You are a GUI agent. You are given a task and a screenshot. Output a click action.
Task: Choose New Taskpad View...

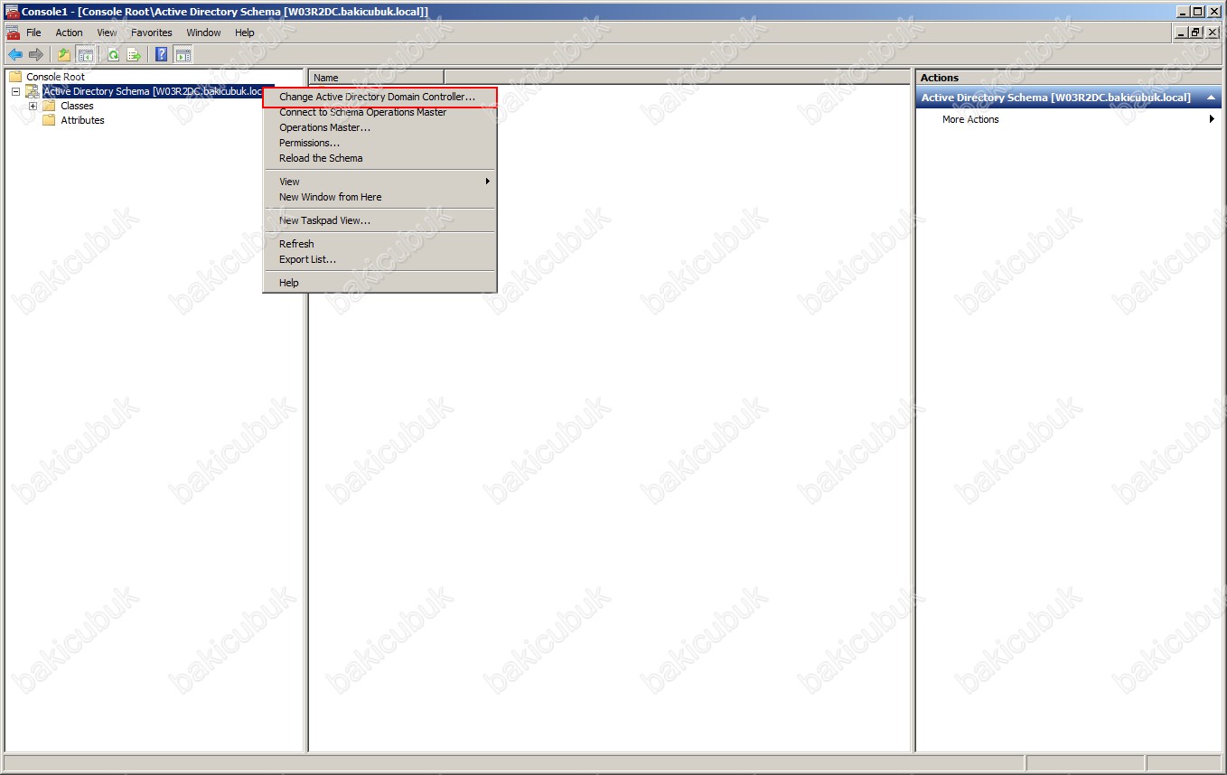(379, 220)
